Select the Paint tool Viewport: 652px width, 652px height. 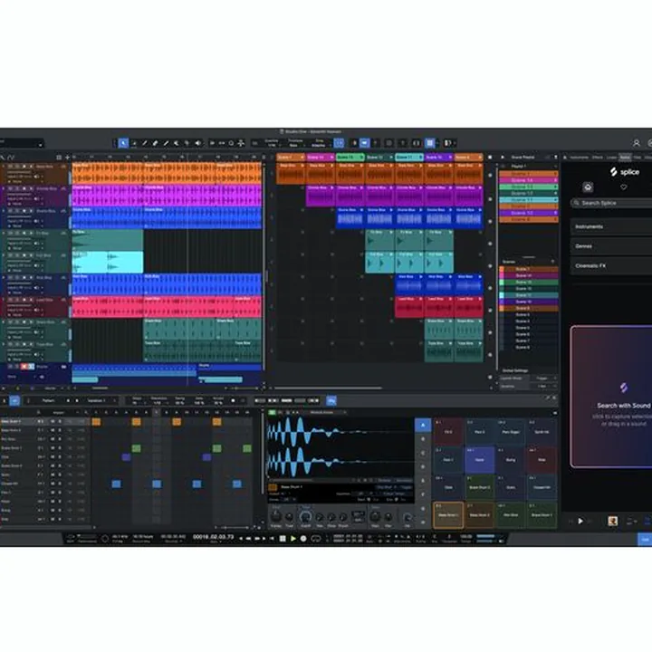[x=166, y=143]
